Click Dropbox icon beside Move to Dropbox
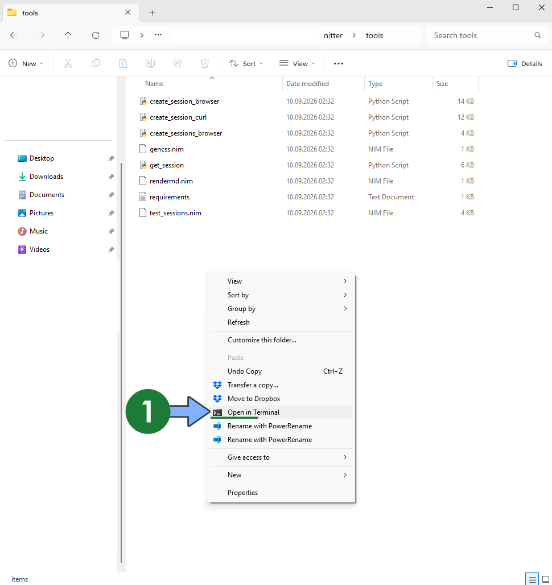Viewport: 552px width, 585px height. click(x=217, y=399)
